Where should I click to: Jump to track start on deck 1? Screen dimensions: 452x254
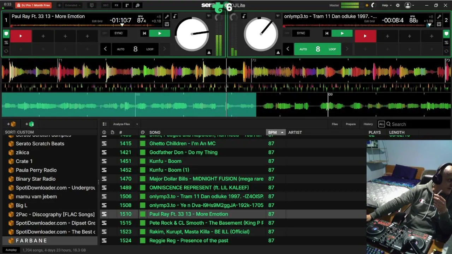(144, 33)
